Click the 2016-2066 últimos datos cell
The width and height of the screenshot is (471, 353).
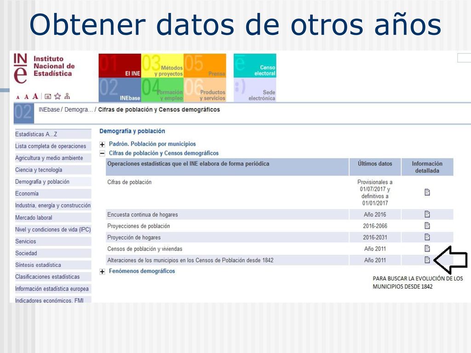pyautogui.click(x=375, y=226)
